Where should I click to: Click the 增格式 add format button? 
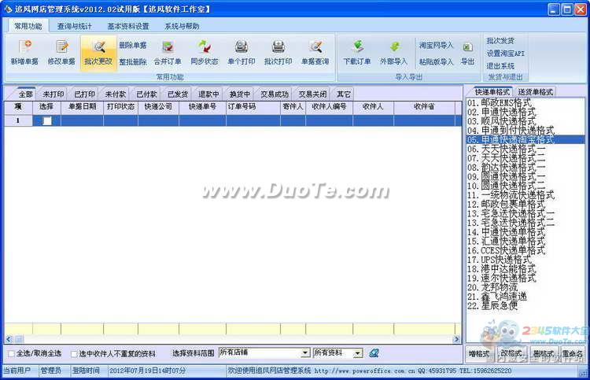point(479,353)
